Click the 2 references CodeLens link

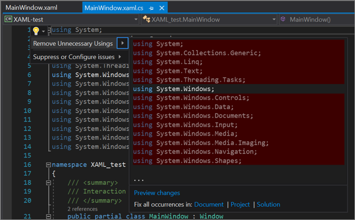(x=83, y=209)
